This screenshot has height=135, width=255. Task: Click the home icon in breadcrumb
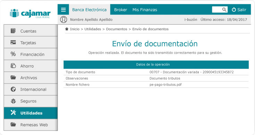[x=67, y=29]
